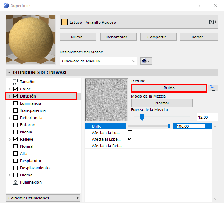Screen dimensions: 224x203
Task: Click the Fuerza de la Mezcla value field
Action: [x=207, y=117]
